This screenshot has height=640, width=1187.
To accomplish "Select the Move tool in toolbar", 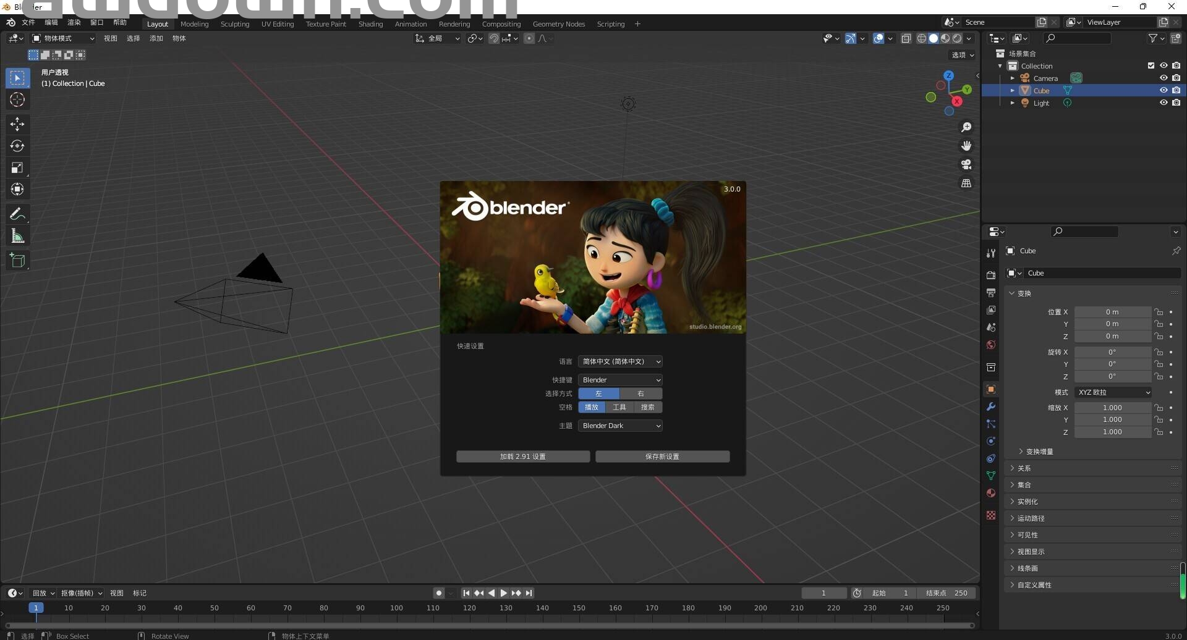I will click(x=17, y=124).
